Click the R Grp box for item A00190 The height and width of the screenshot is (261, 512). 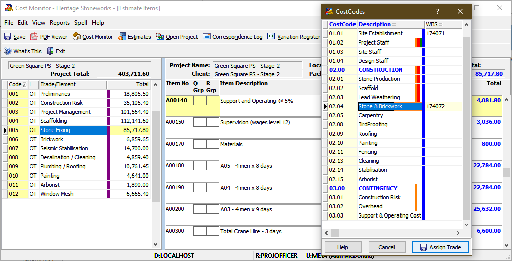[213, 188]
